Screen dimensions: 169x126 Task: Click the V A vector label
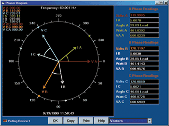94,61
